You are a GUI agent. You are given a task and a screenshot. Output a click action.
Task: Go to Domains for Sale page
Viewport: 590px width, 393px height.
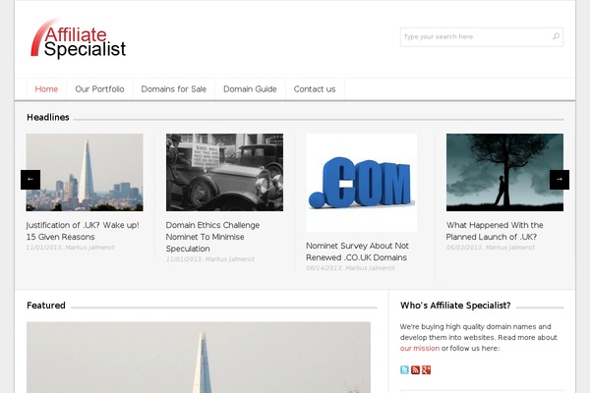174,89
